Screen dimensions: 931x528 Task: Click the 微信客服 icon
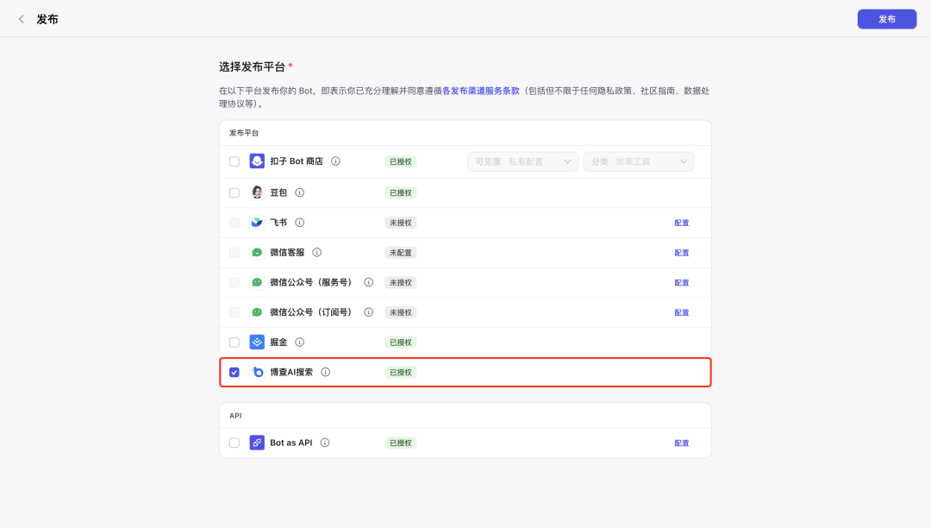tap(257, 253)
